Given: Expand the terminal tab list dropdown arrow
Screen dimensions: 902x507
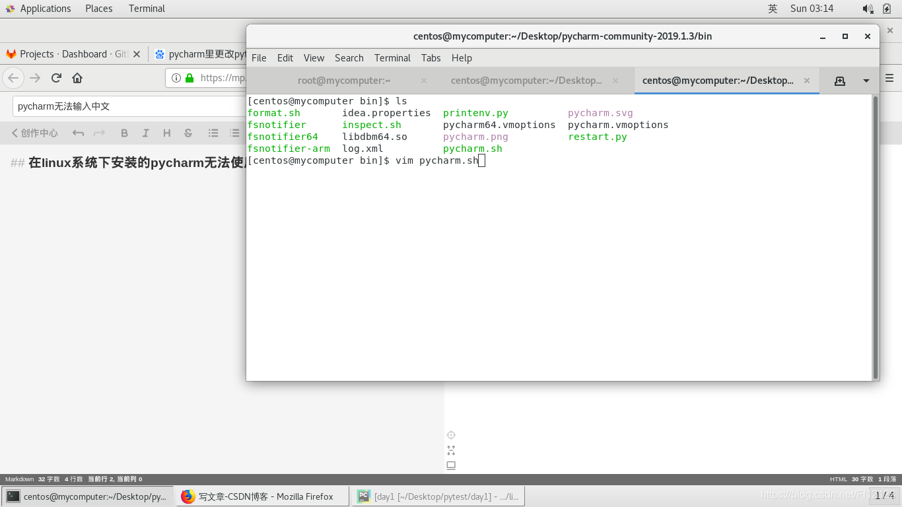Looking at the screenshot, I should [866, 81].
